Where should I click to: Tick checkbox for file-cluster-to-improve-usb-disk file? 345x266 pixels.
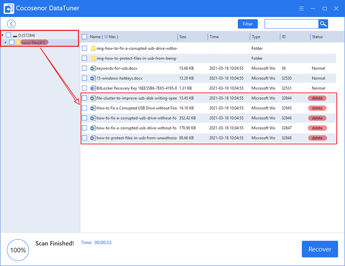coord(85,98)
